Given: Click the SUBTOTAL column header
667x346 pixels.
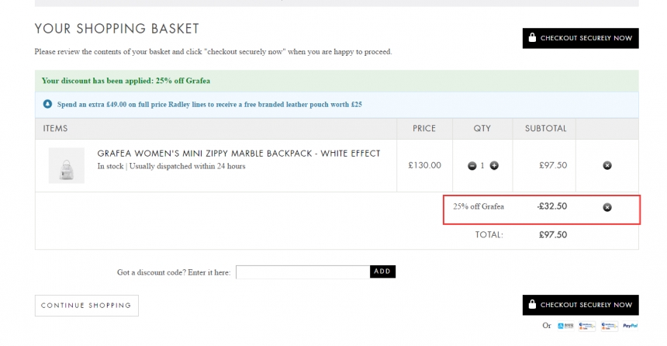Looking at the screenshot, I should pos(545,129).
